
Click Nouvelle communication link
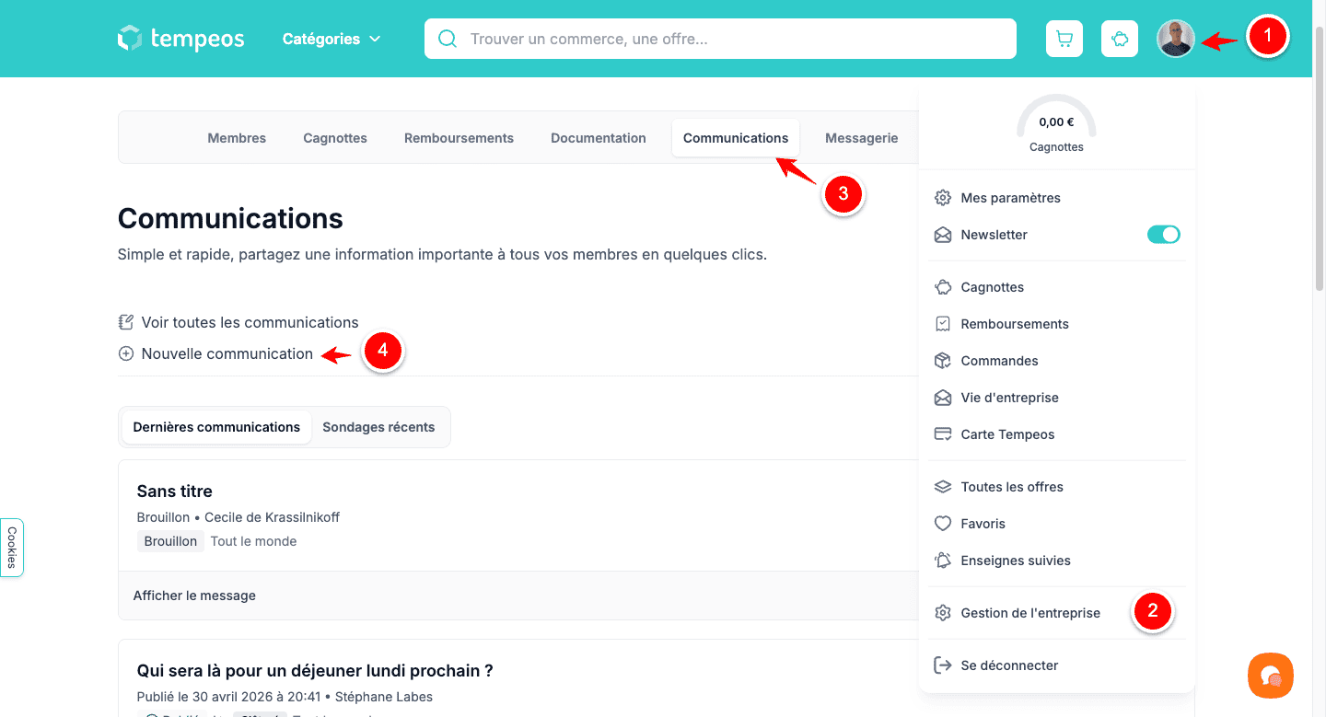[x=215, y=353]
